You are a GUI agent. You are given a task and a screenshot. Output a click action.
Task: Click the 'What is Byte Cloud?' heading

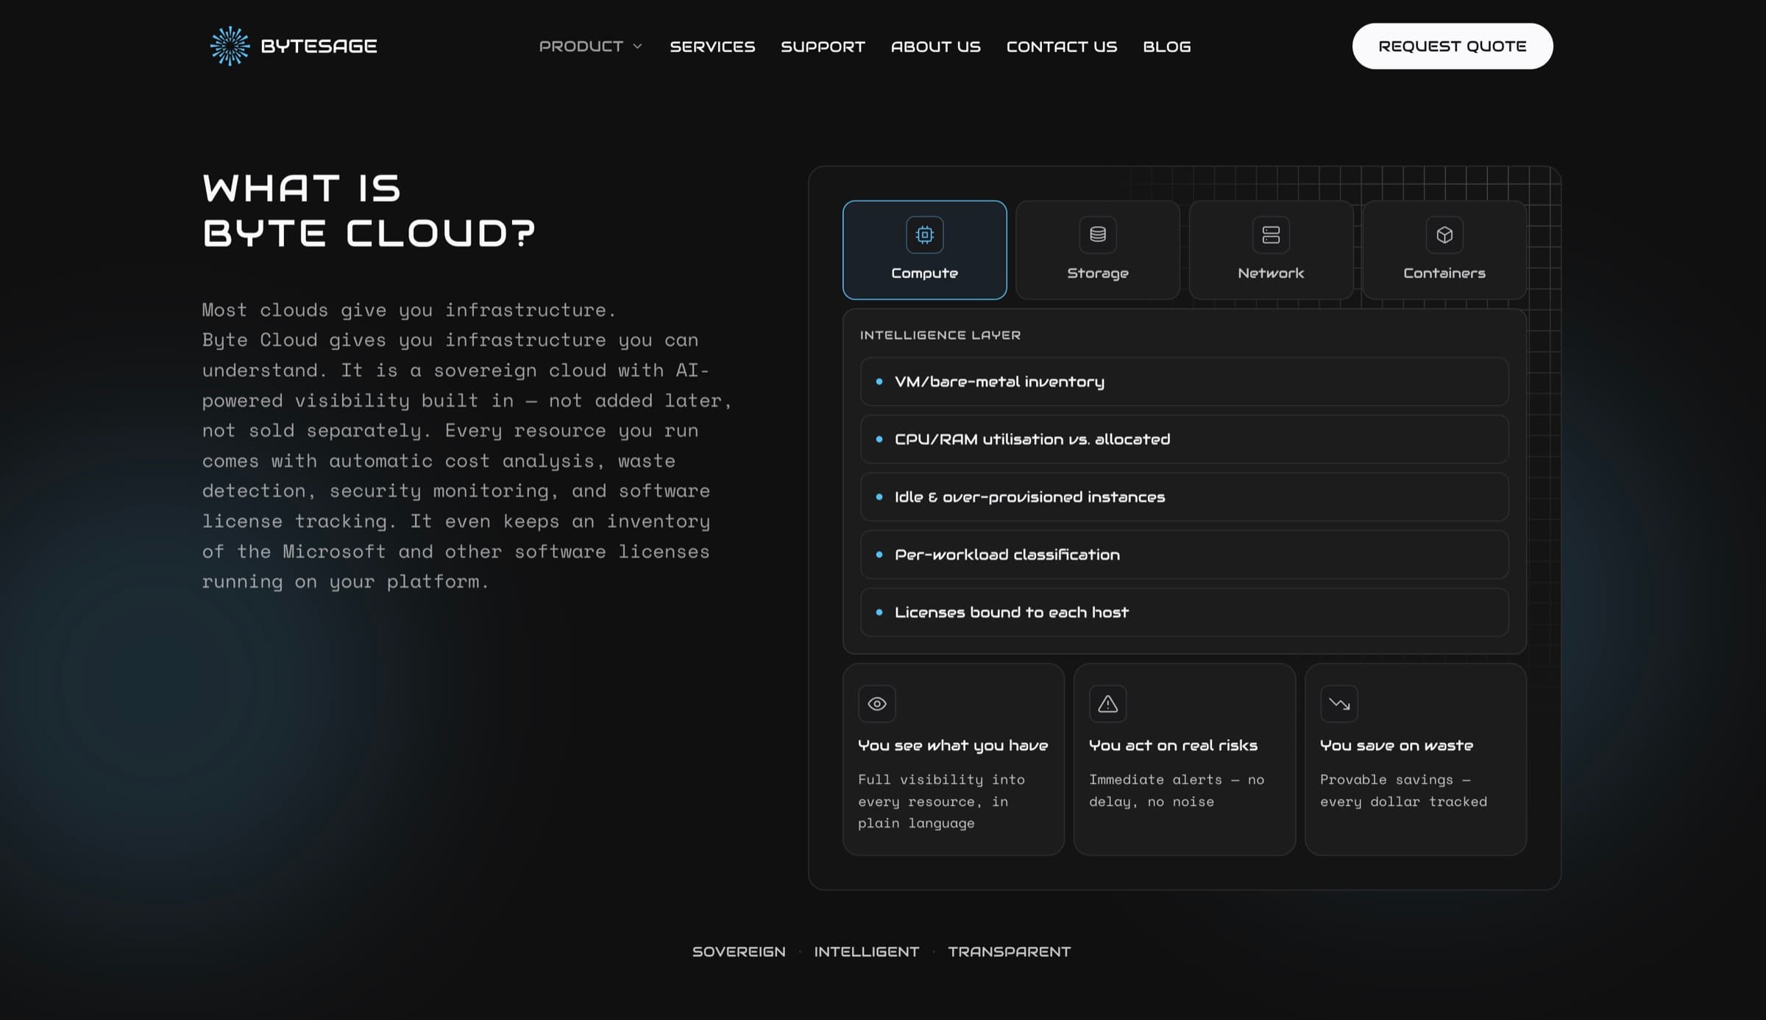(369, 210)
